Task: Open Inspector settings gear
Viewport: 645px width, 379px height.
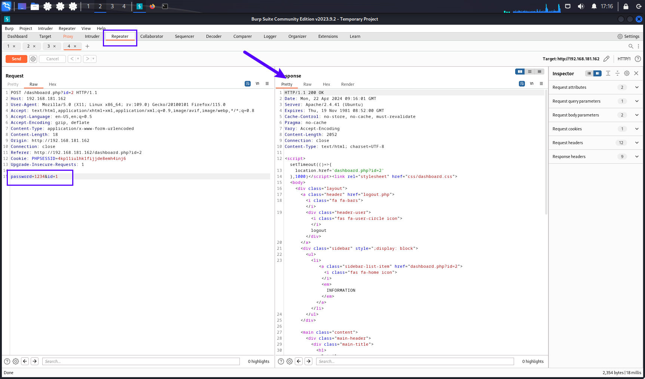Action: [627, 73]
